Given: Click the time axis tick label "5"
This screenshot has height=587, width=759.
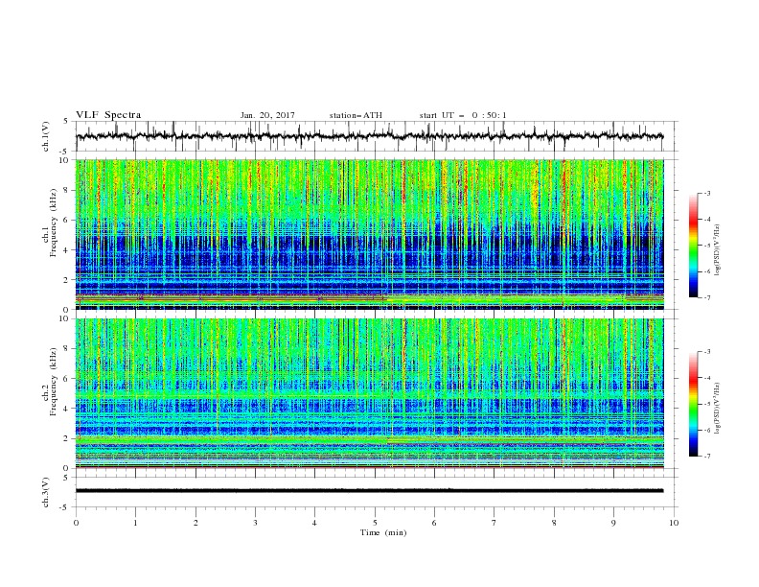Looking at the screenshot, I should pos(375,523).
